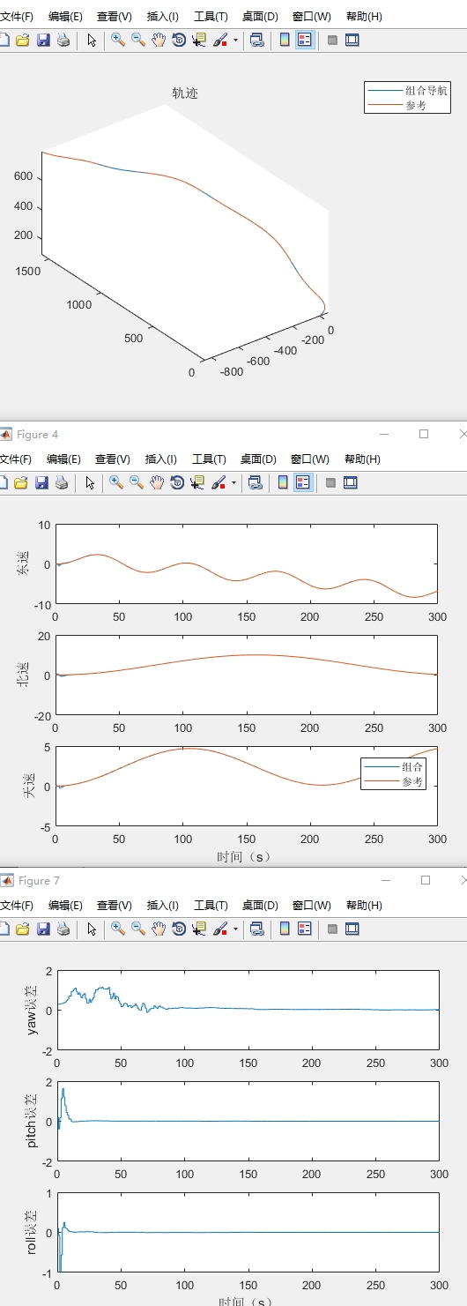
Task: Select Edit Plot arrow in Figure 4 toolbar
Action: coord(91,482)
